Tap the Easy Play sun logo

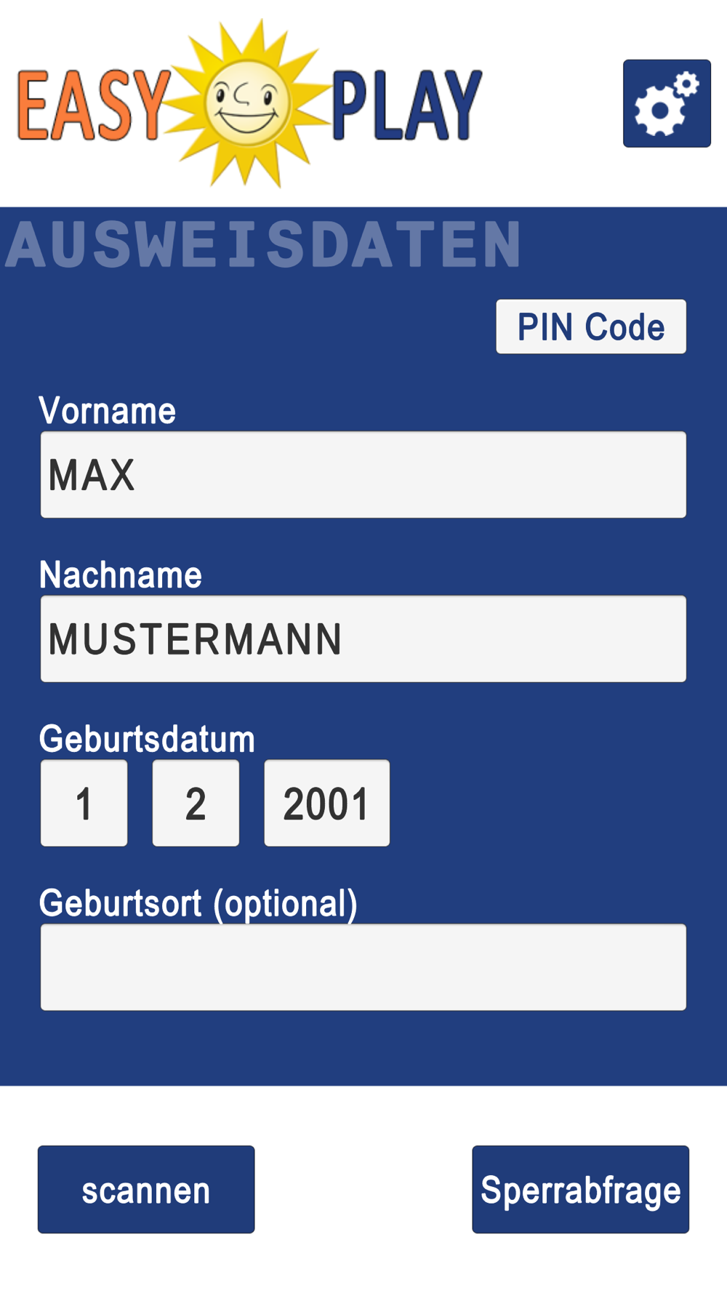click(248, 103)
